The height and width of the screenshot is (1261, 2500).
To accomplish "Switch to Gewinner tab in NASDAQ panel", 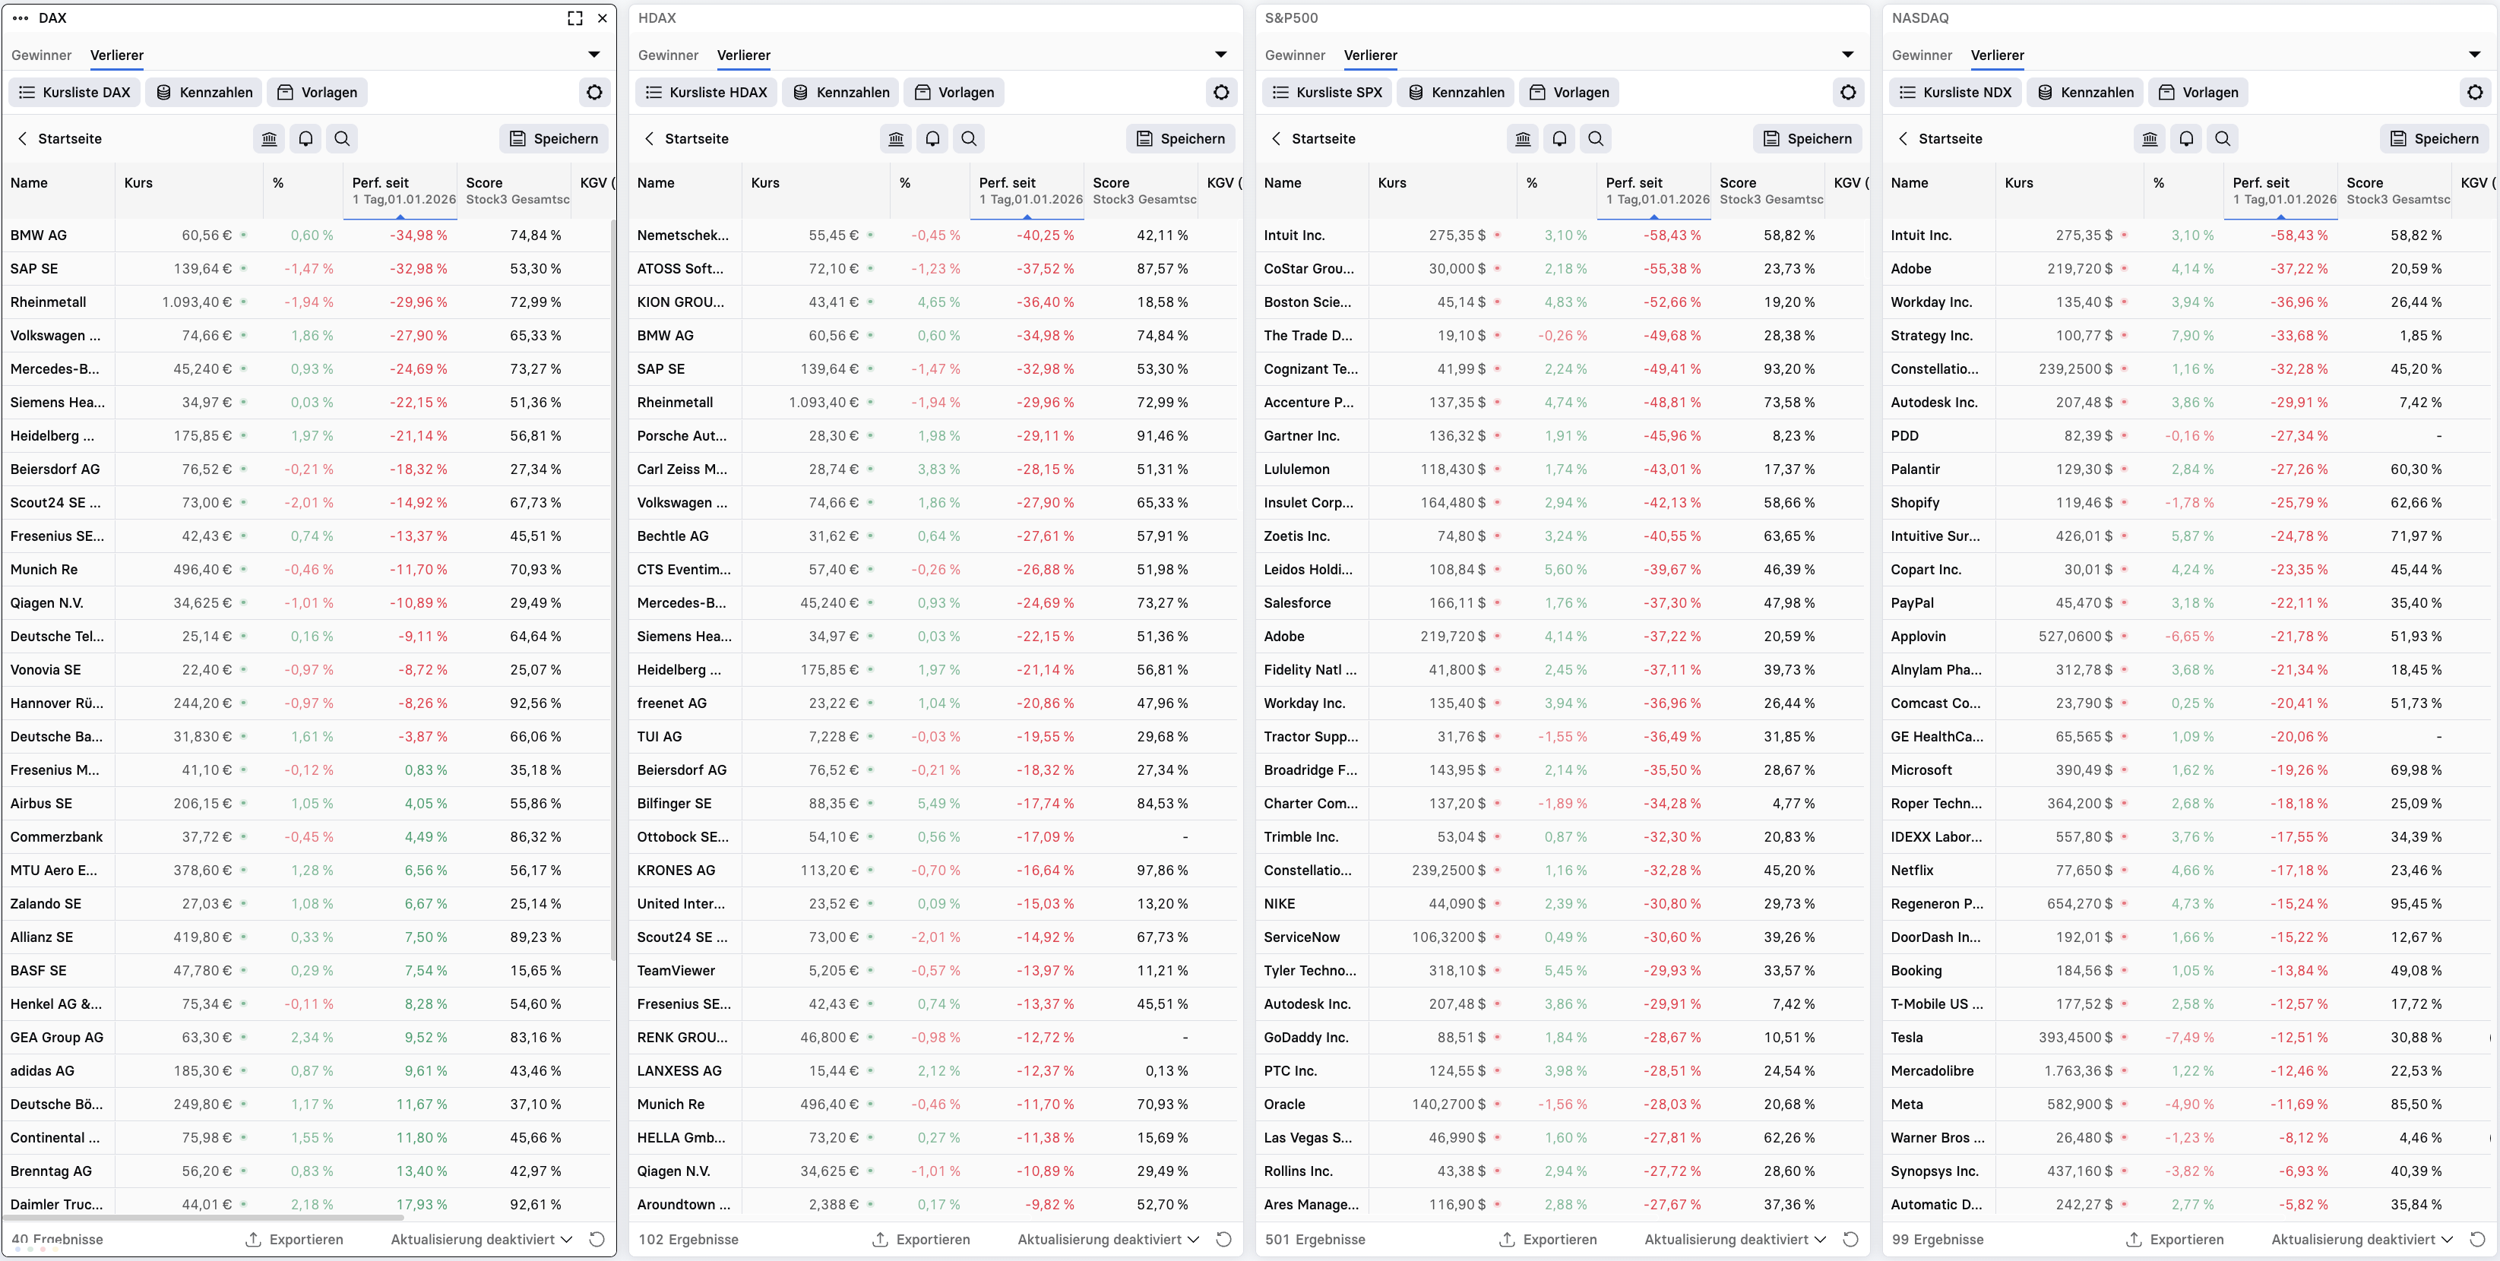I will 1922,55.
